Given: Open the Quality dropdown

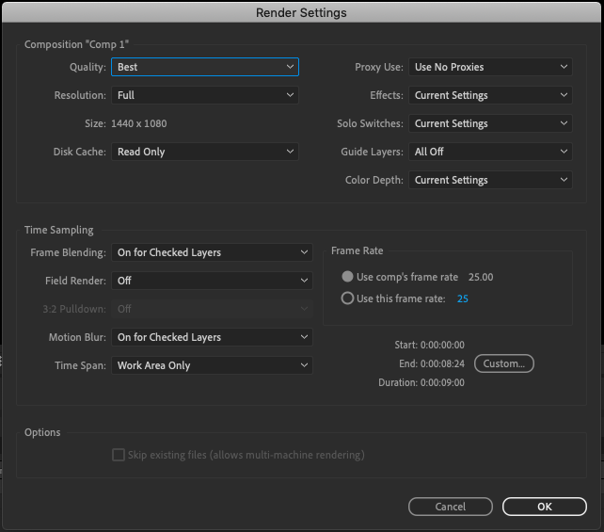Looking at the screenshot, I should tap(204, 67).
